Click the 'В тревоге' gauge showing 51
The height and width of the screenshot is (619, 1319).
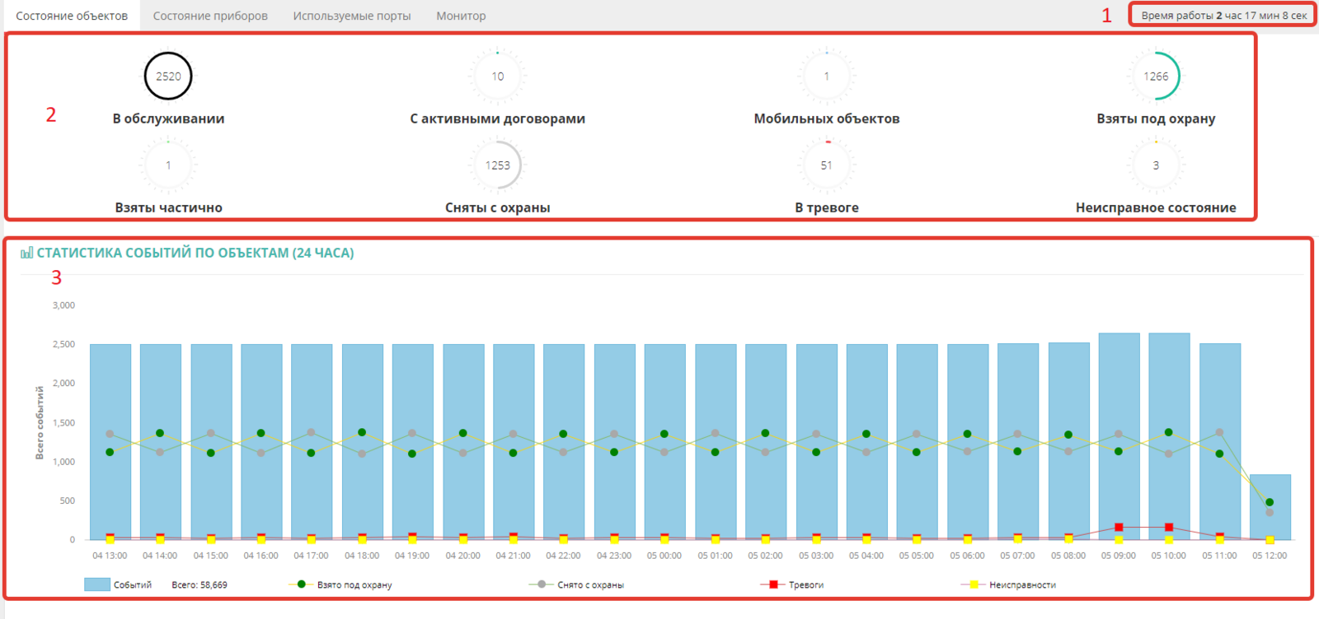pos(826,165)
